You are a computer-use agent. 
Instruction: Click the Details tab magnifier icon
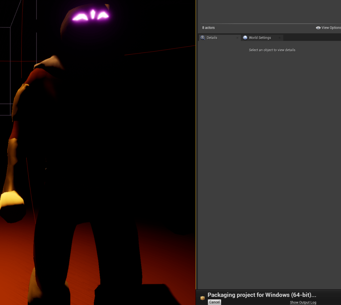click(x=202, y=38)
